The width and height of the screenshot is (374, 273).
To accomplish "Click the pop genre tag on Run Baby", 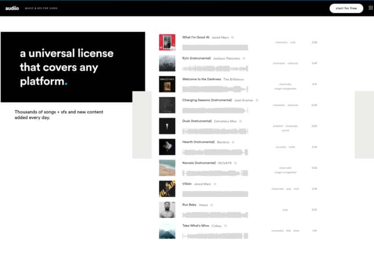I will (285, 210).
